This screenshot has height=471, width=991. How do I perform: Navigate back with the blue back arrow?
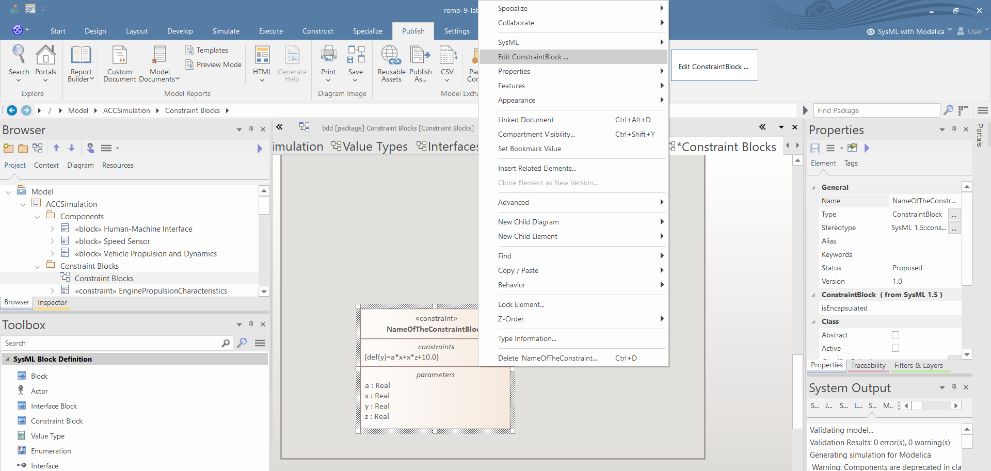(x=12, y=110)
